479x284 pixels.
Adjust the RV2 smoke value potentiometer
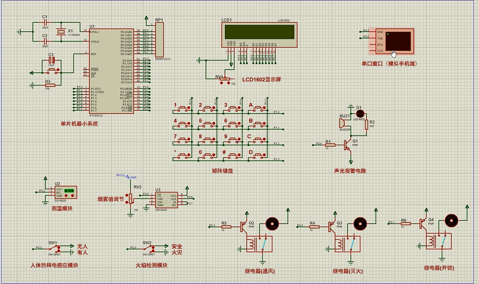[x=136, y=198]
